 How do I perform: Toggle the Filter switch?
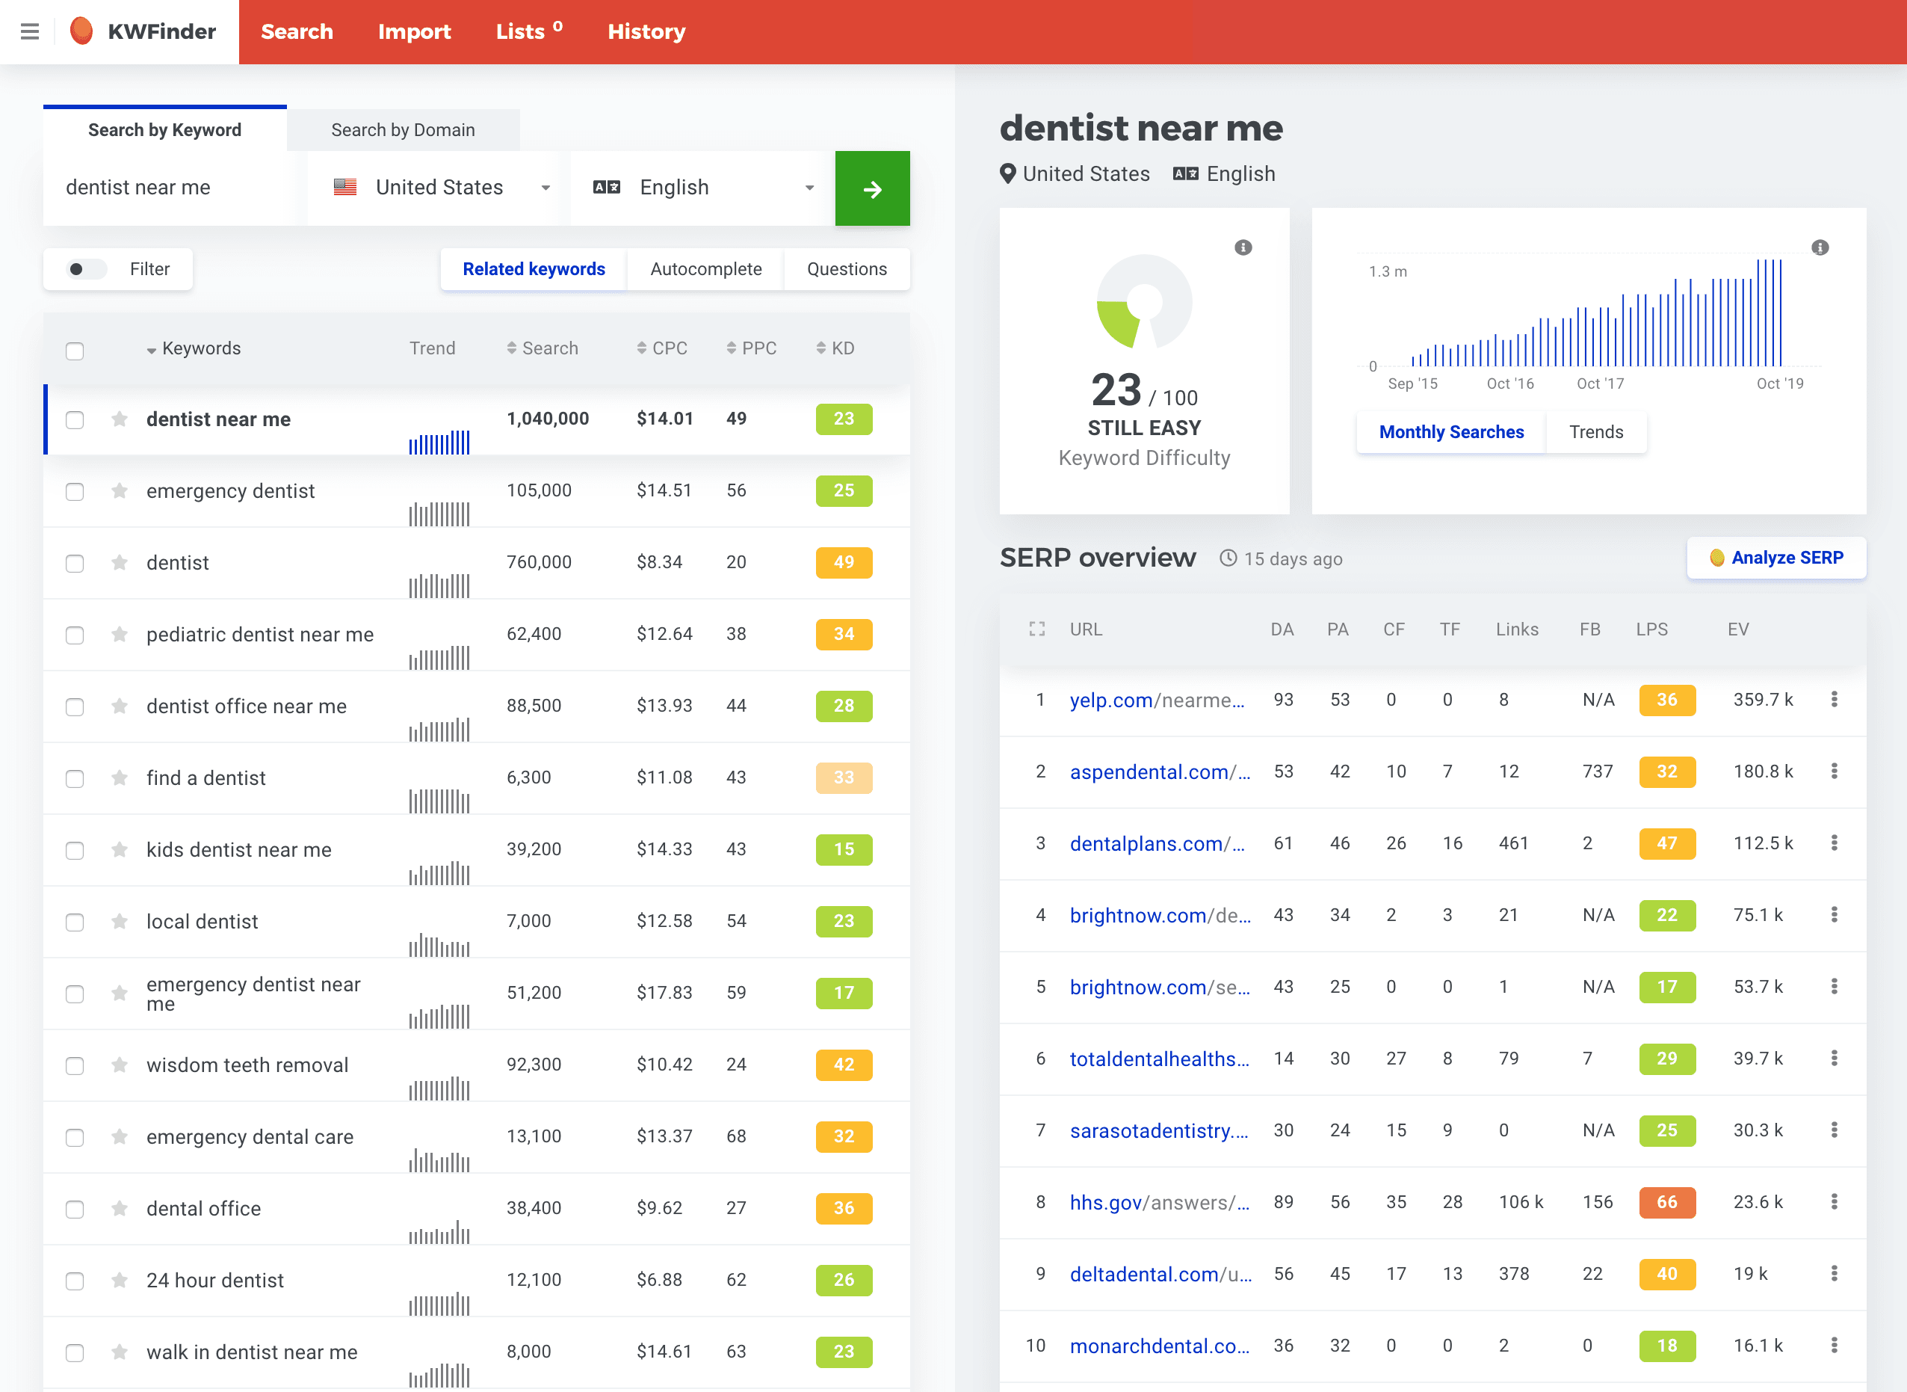[x=85, y=270]
